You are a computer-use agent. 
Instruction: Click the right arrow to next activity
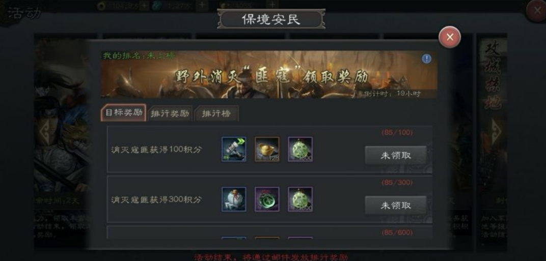(x=495, y=132)
